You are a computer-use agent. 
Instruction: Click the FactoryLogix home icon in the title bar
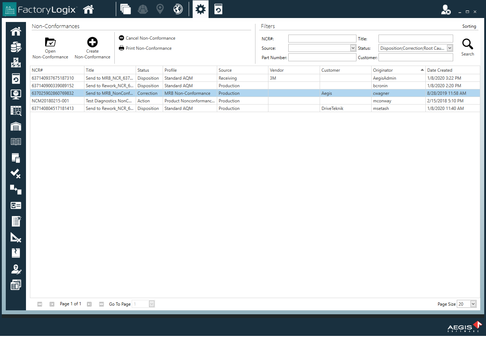click(x=89, y=9)
